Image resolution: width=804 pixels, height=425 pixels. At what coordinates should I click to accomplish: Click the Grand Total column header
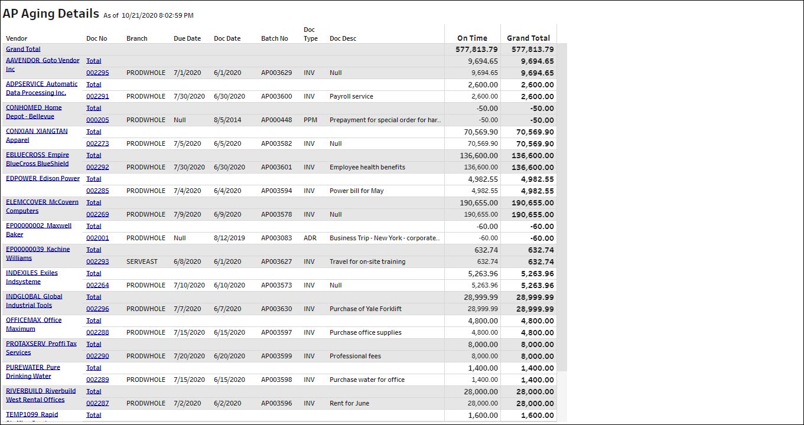pos(528,38)
